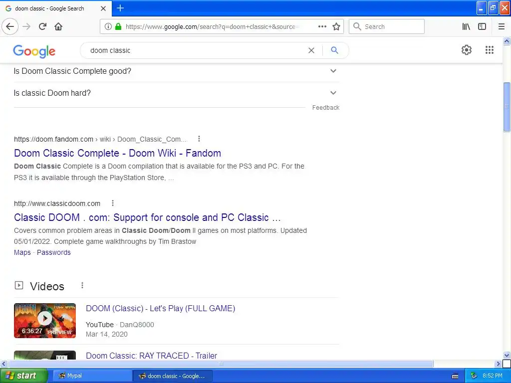Image resolution: width=511 pixels, height=383 pixels.
Task: Open DOOM (Classic) - Let's Play video link
Action: coord(160,308)
